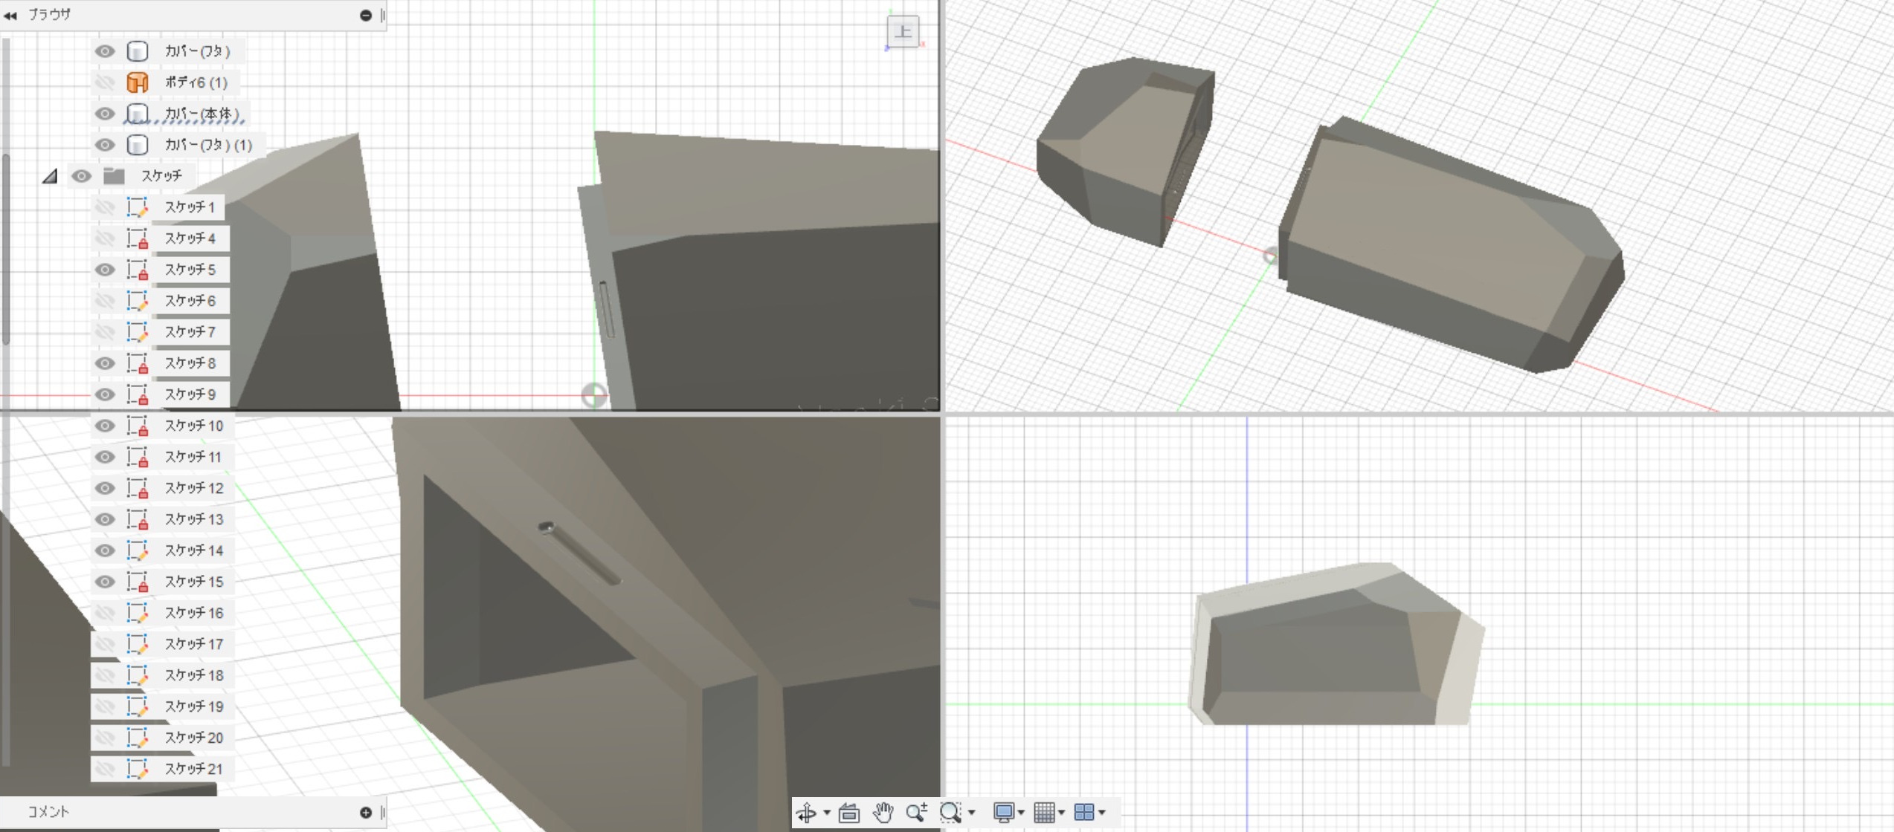The width and height of the screenshot is (1894, 832).
Task: Select the スケッチ11 row label
Action: 193,457
